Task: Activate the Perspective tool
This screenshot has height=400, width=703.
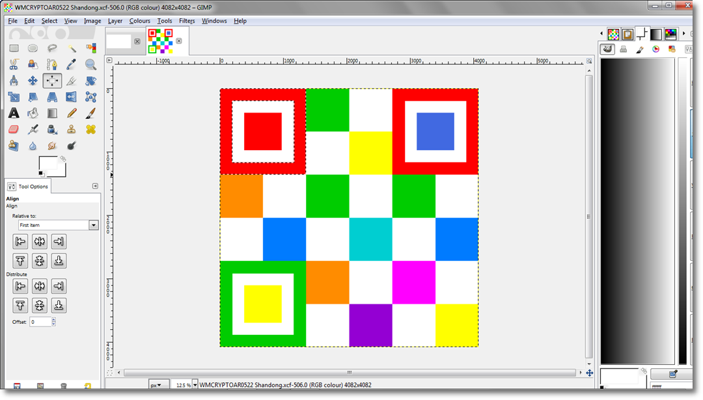Action: tap(52, 97)
